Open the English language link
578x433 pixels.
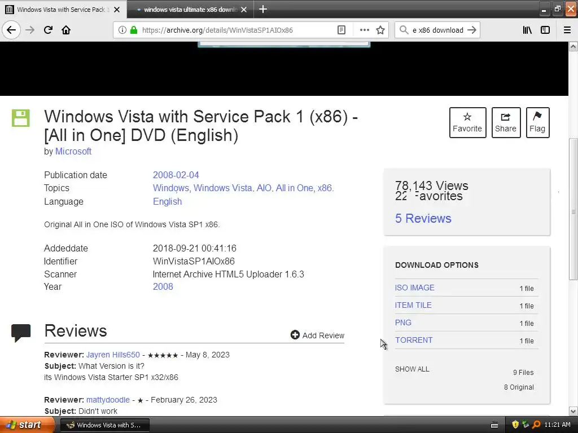167,202
